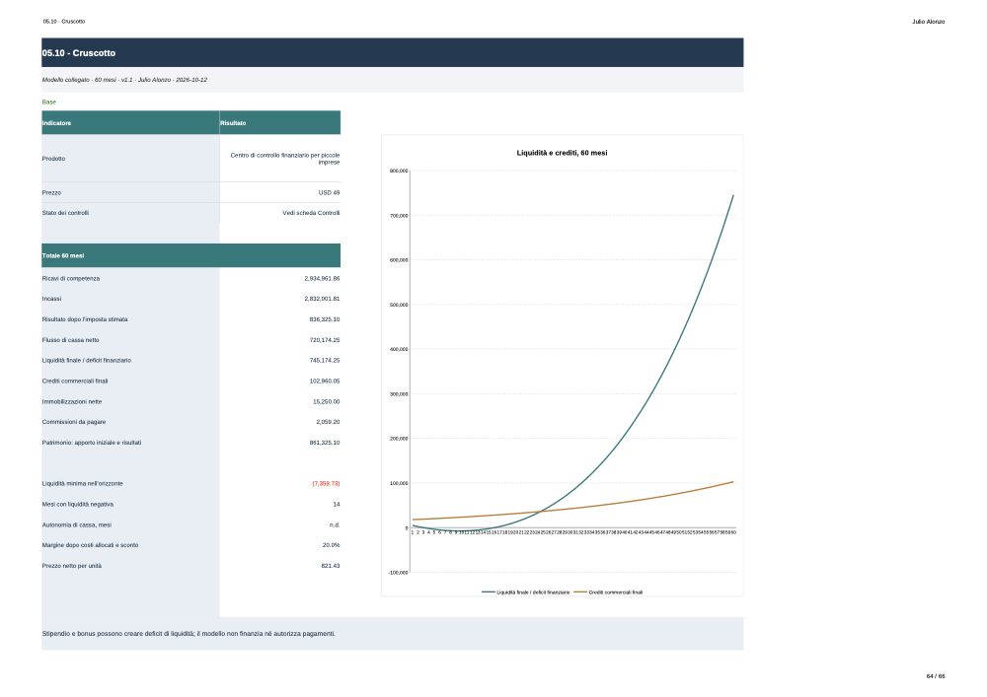Select the value '2,059.20'
This screenshot has width=987, height=697.
[328, 422]
